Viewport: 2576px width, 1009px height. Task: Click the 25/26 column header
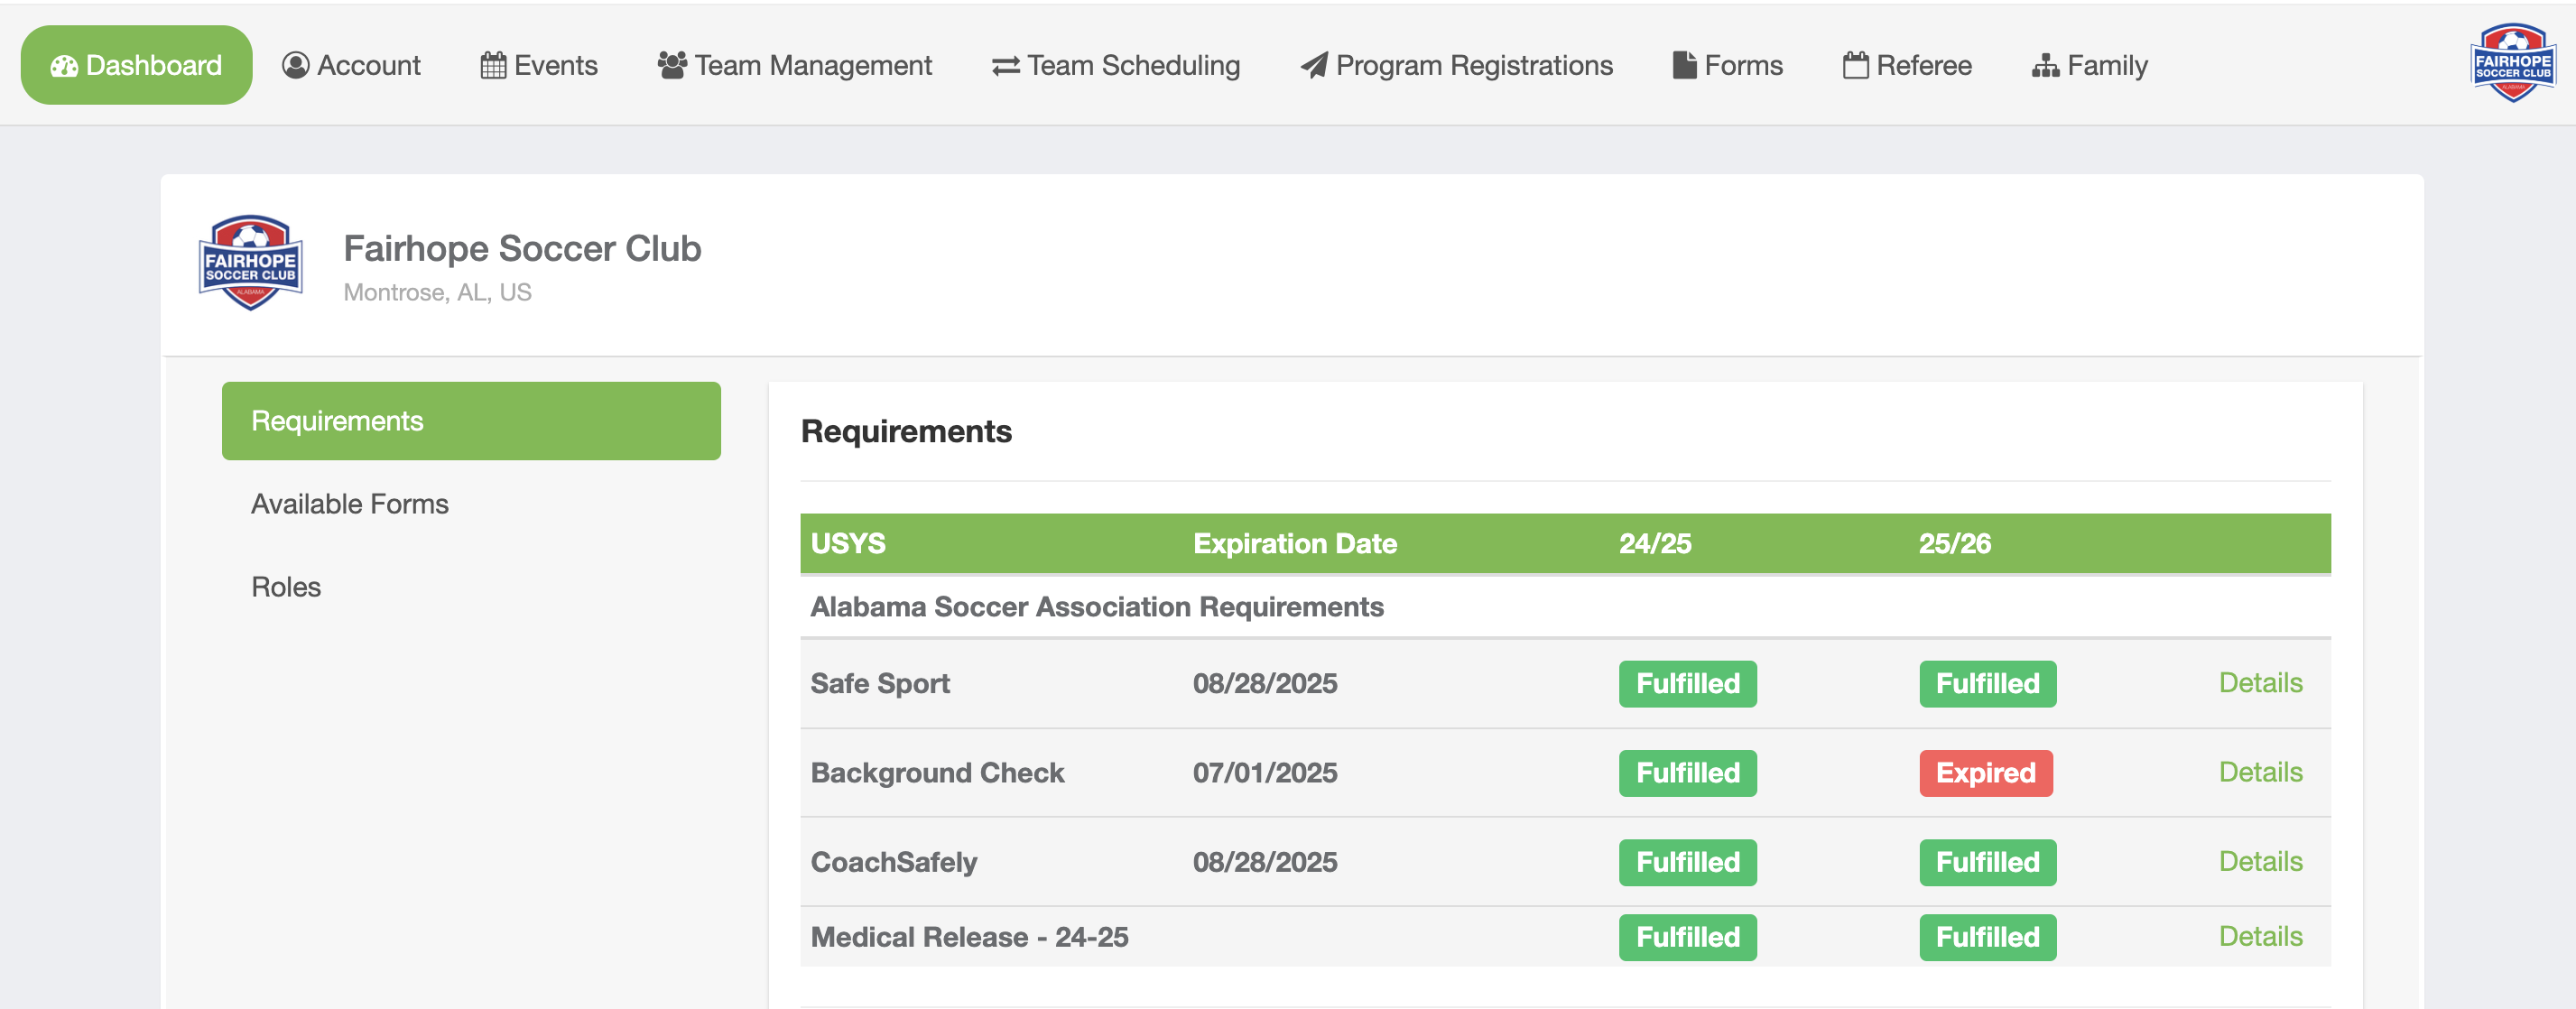click(x=1955, y=543)
